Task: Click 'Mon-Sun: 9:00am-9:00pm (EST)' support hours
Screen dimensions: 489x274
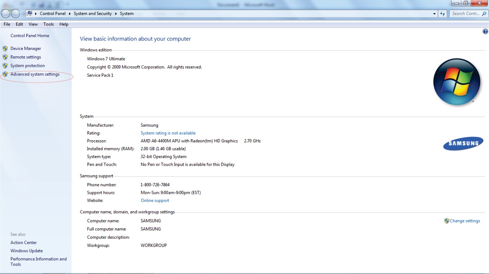Action: pyautogui.click(x=171, y=192)
